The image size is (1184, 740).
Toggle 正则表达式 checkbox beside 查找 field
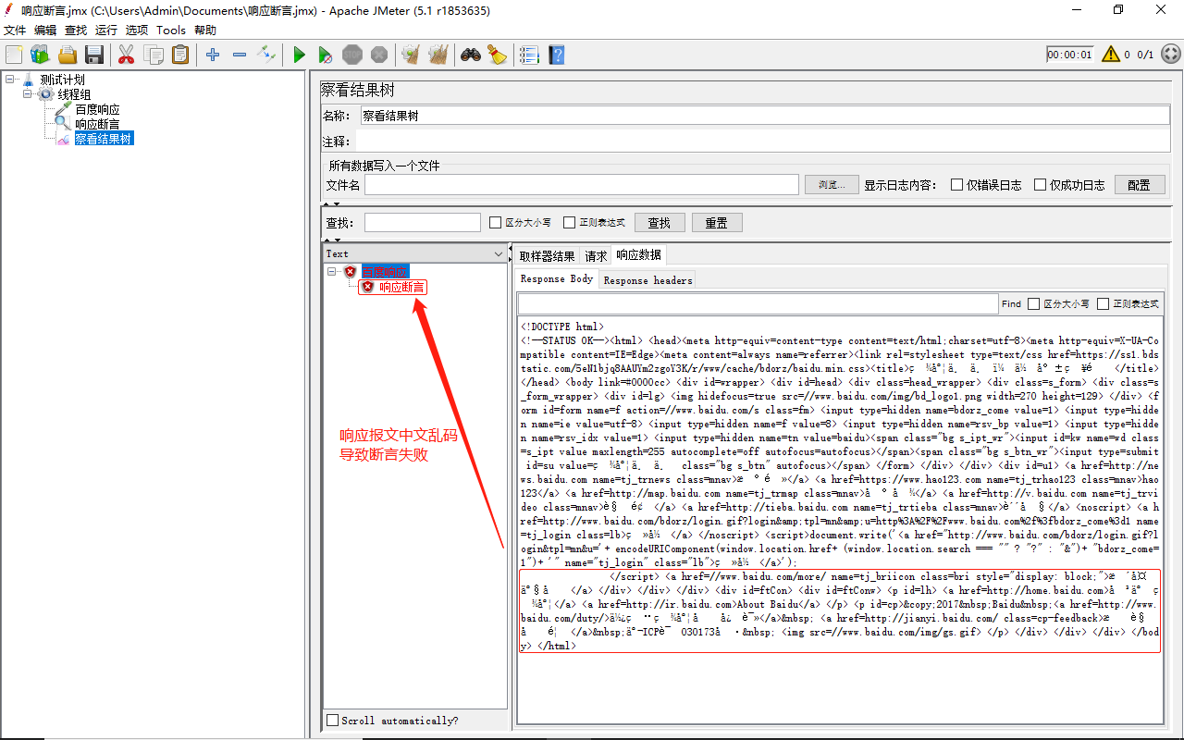pos(569,222)
